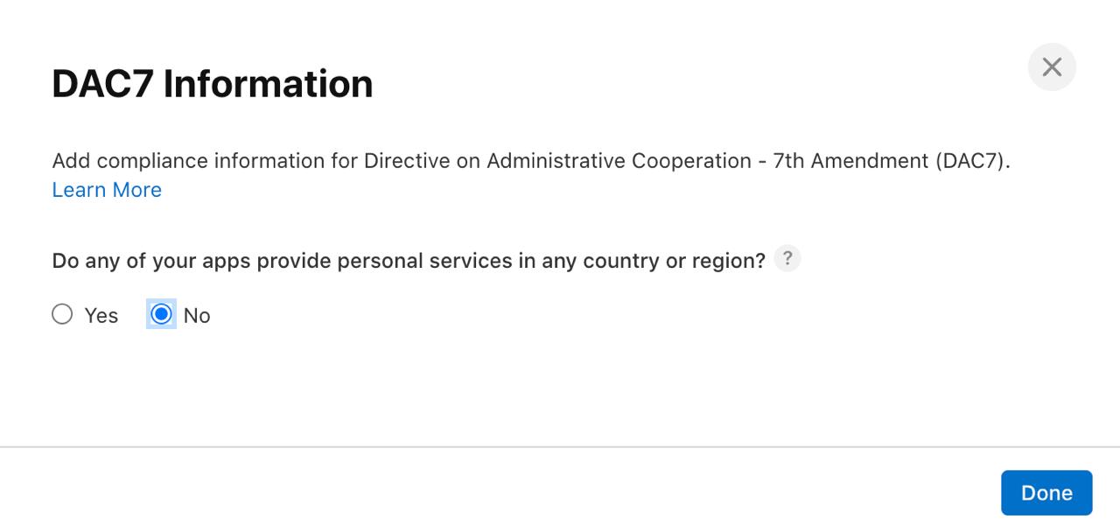
Task: Show help for personal services question
Action: [x=787, y=259]
